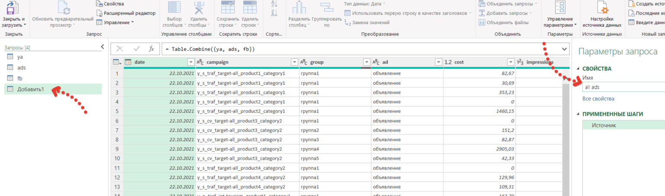
Task: Sort the column ascending (A–Z)
Action: pos(274,4)
